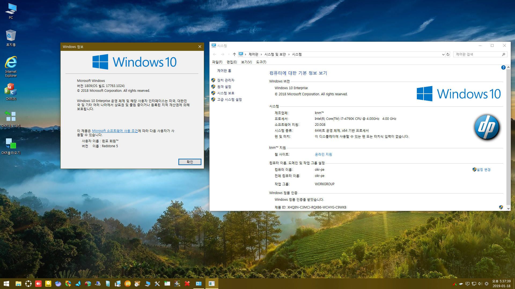Open the 파일(F) menu
This screenshot has width=515, height=289.
(x=217, y=62)
